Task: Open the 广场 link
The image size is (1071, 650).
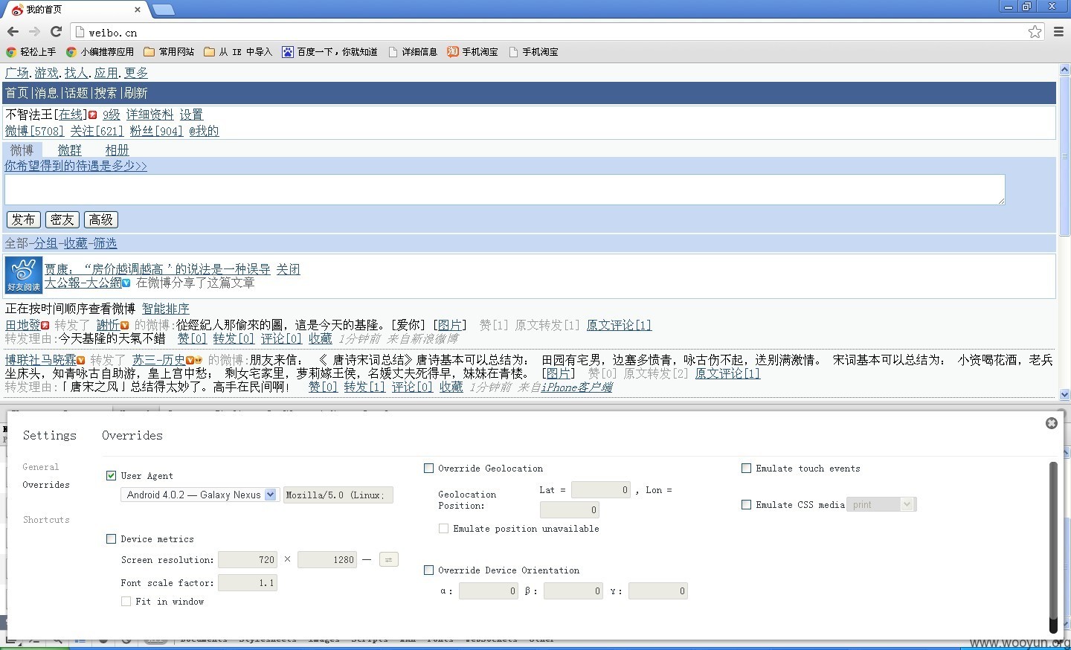Action: coord(17,73)
